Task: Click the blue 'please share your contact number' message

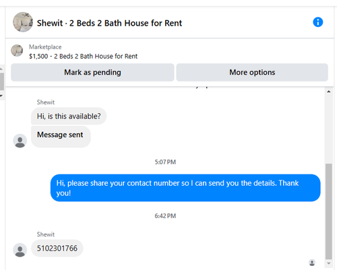Action: tap(185, 188)
